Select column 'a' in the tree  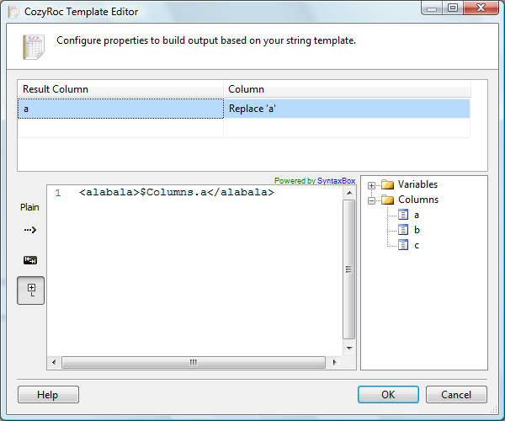(417, 215)
